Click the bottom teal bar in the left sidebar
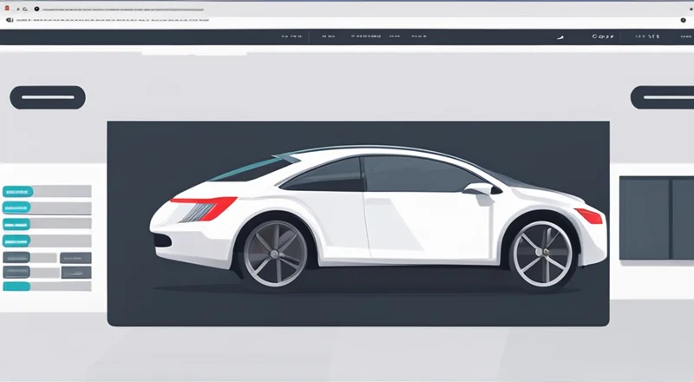Screen dimensions: 694x382 [17, 286]
